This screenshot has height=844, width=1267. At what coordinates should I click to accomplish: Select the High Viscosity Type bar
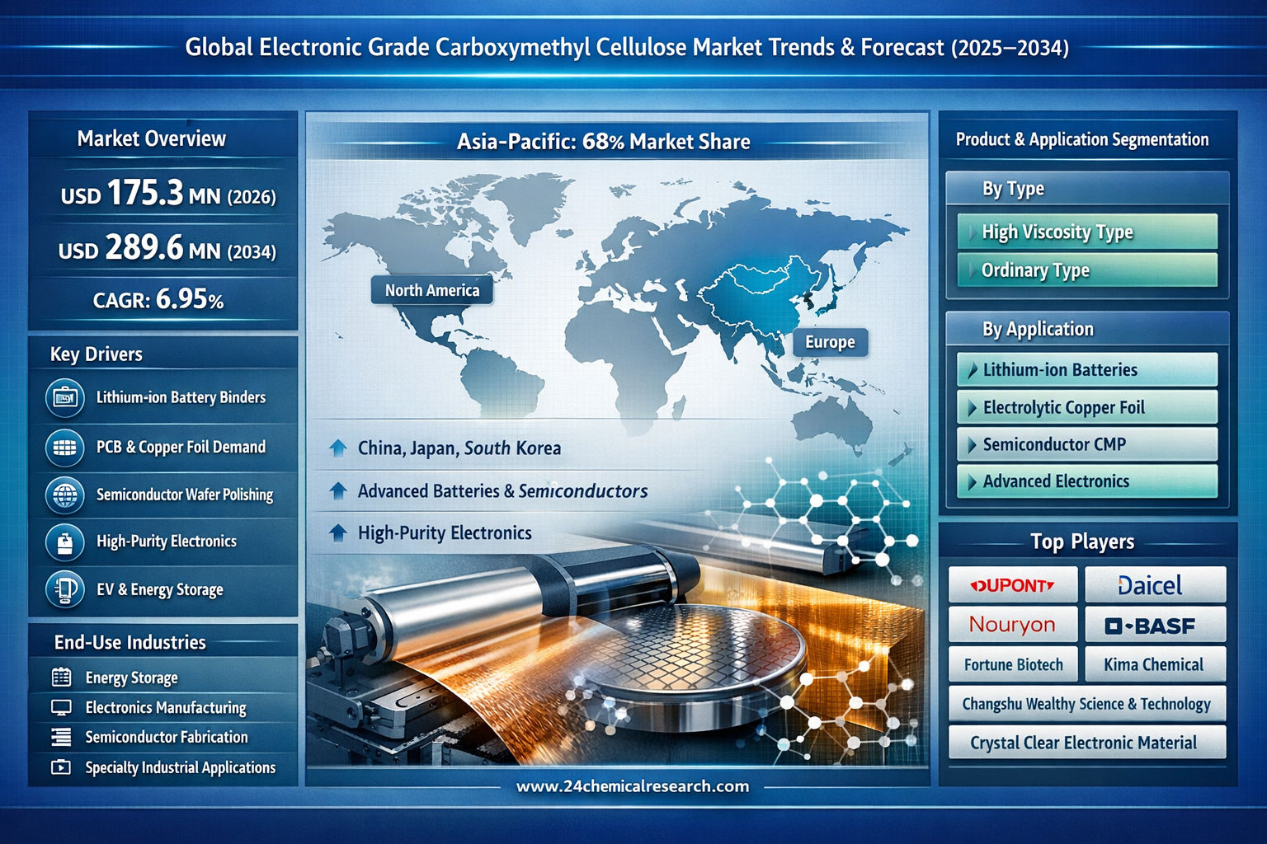(1086, 232)
